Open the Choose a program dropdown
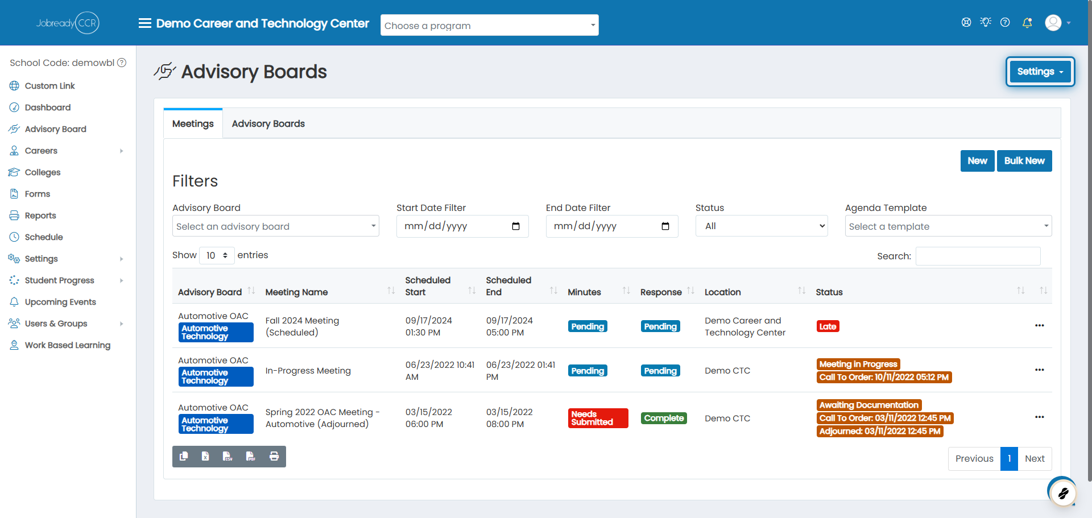The image size is (1092, 518). [x=490, y=26]
